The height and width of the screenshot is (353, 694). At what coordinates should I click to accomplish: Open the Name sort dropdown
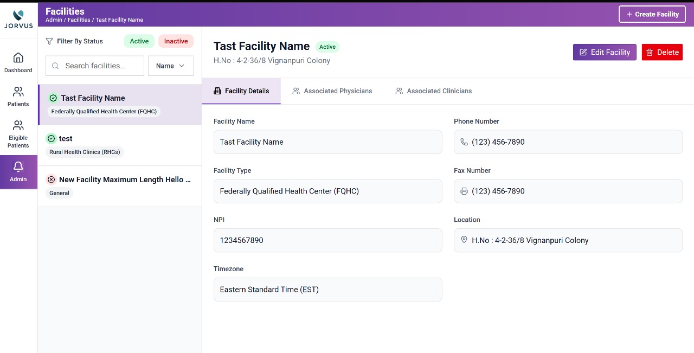(x=170, y=66)
